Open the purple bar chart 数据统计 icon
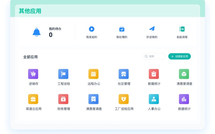The width and height of the screenshot is (215, 134). point(184,99)
